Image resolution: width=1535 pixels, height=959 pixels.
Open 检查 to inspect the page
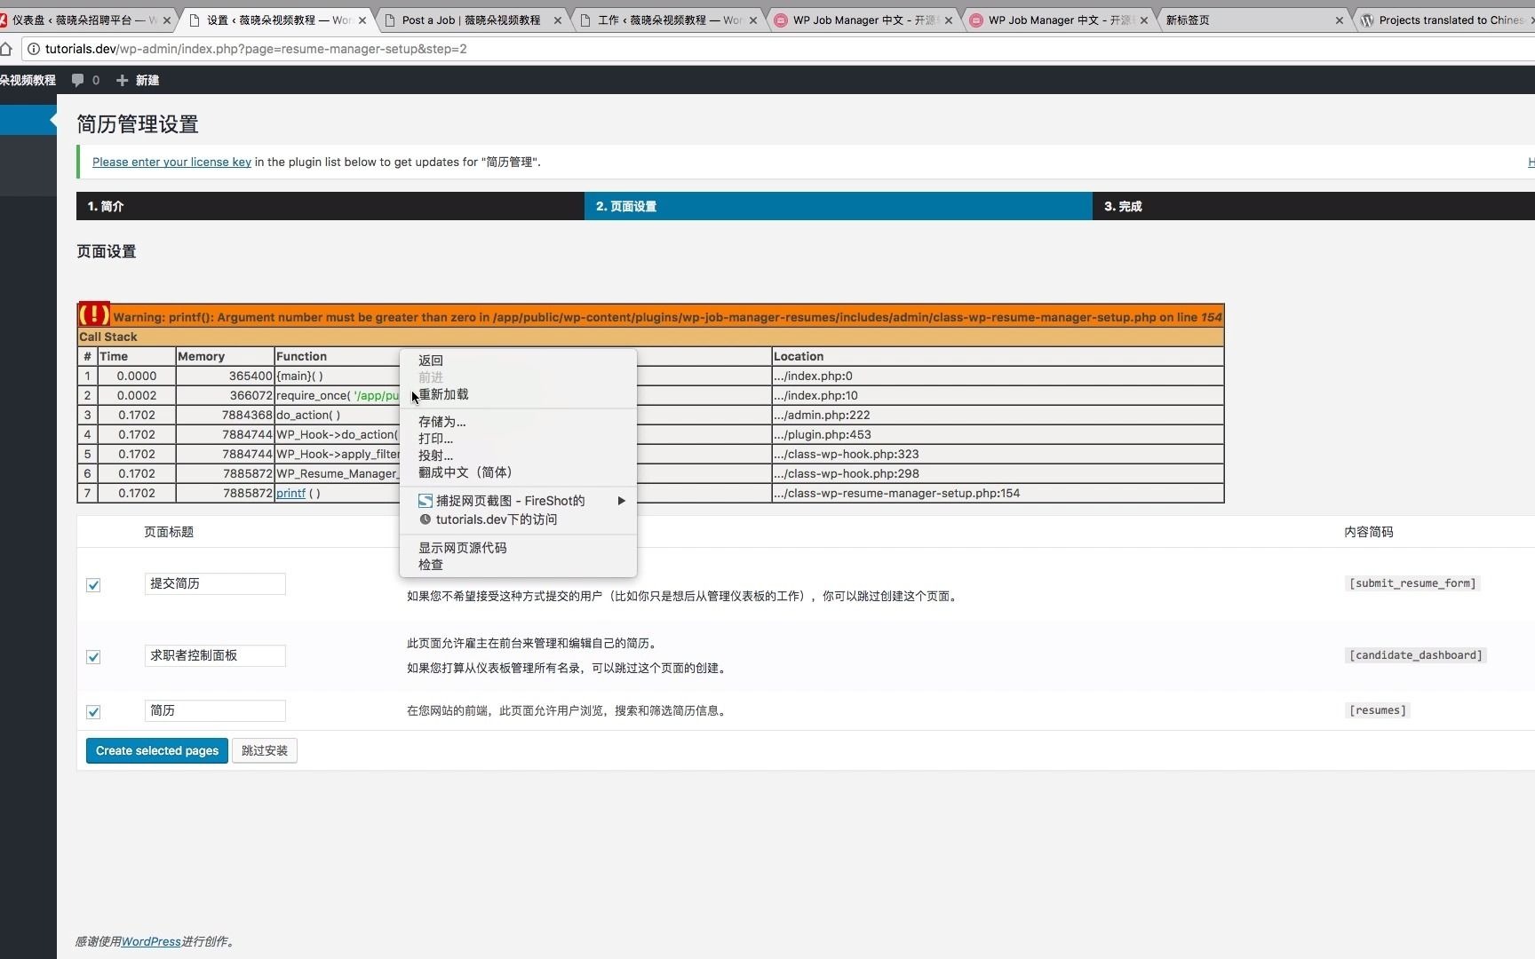(x=429, y=564)
